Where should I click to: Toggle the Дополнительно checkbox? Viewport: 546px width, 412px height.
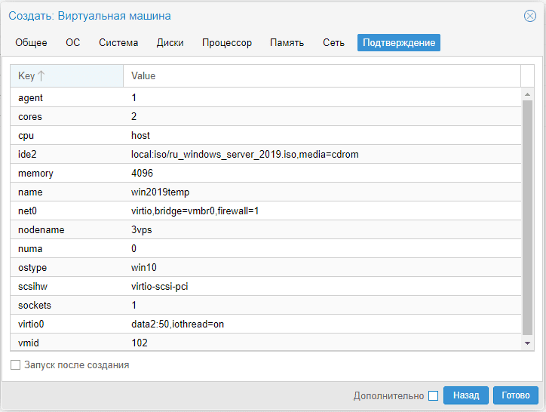tap(433, 395)
